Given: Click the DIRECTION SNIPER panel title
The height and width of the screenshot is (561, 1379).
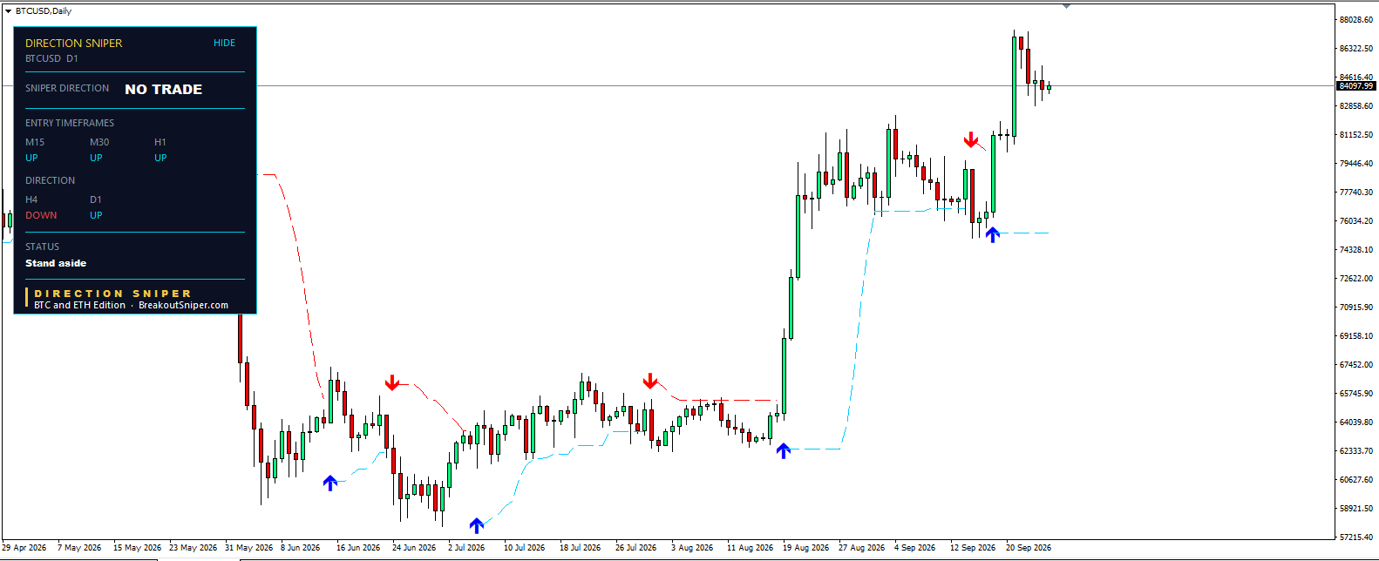Looking at the screenshot, I should coord(74,43).
